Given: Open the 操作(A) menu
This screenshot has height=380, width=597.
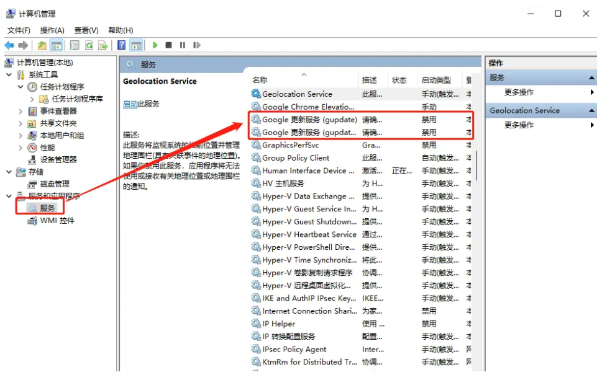Looking at the screenshot, I should click(x=52, y=30).
